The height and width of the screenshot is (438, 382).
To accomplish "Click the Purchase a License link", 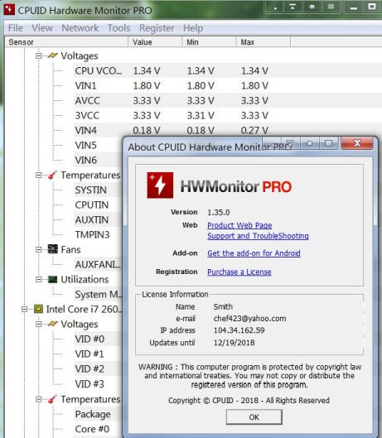I will tap(239, 272).
